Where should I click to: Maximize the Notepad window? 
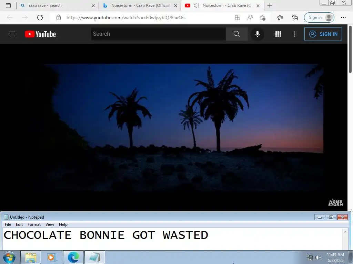[x=331, y=217]
